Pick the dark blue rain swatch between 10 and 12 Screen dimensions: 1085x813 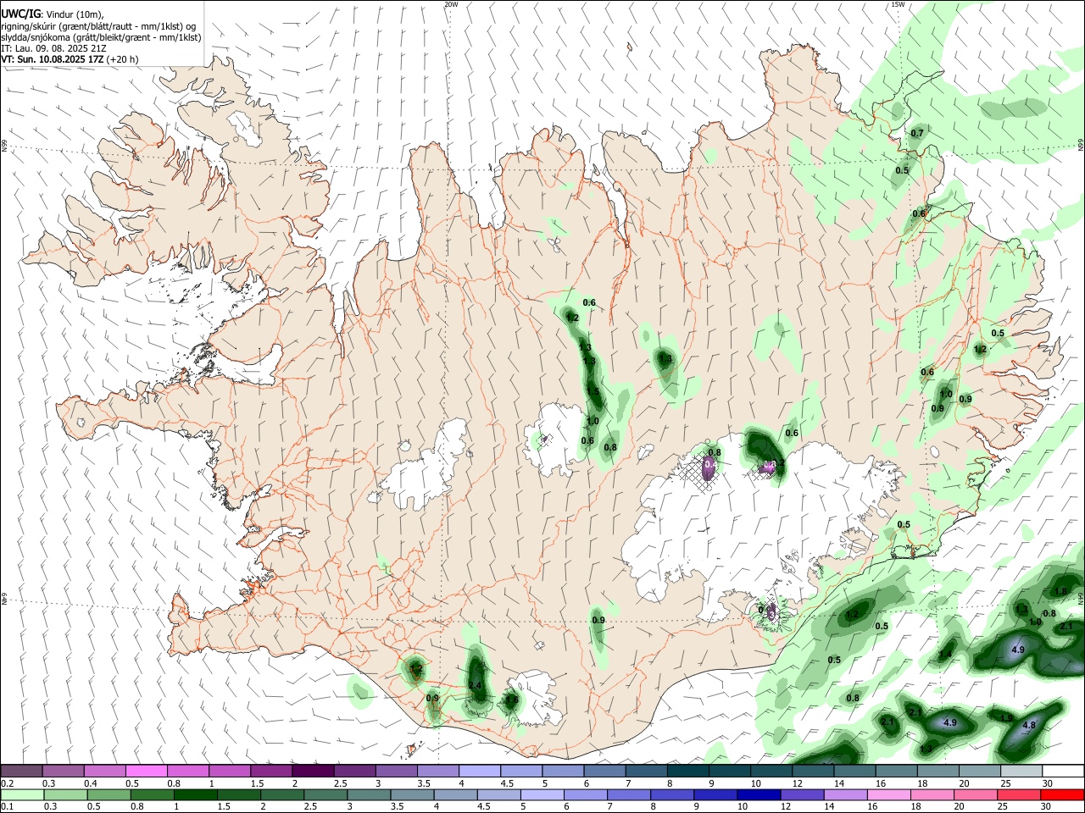tap(757, 794)
